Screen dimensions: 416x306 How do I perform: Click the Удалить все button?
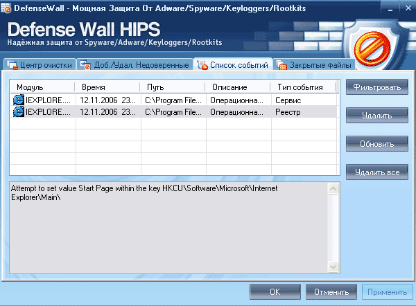coord(376,172)
